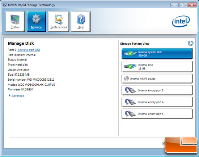
Task: Click the Size: 572,325 MB text
Action: (19, 75)
